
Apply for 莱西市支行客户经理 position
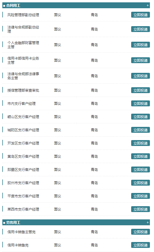click(140, 209)
